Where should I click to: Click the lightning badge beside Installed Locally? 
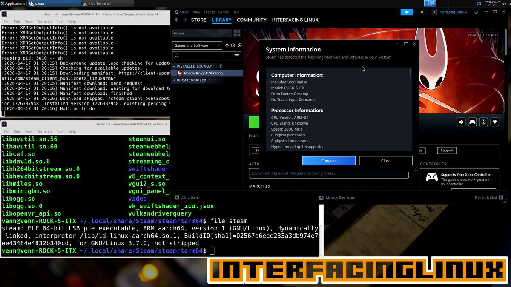coord(221,66)
